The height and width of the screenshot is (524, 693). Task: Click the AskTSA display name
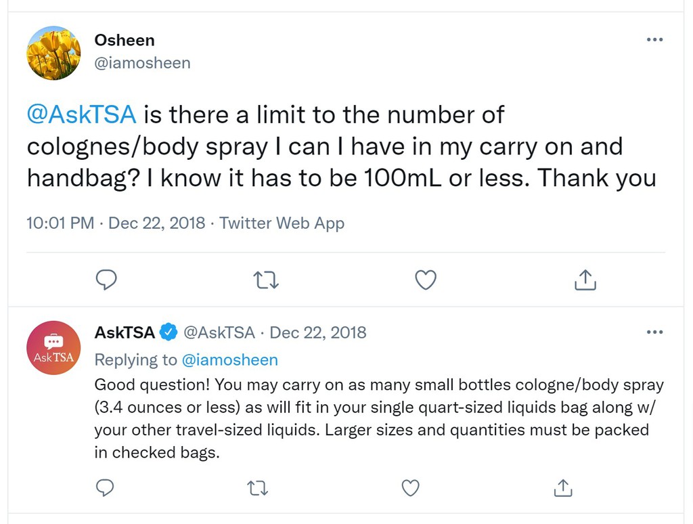click(x=124, y=332)
